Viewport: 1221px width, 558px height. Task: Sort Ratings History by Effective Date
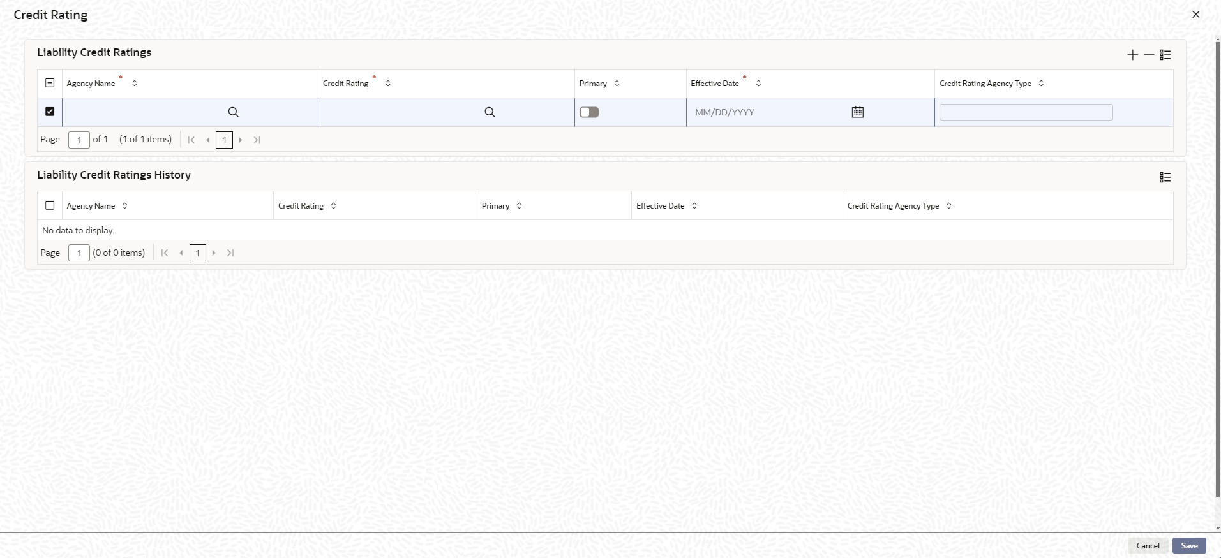point(694,206)
